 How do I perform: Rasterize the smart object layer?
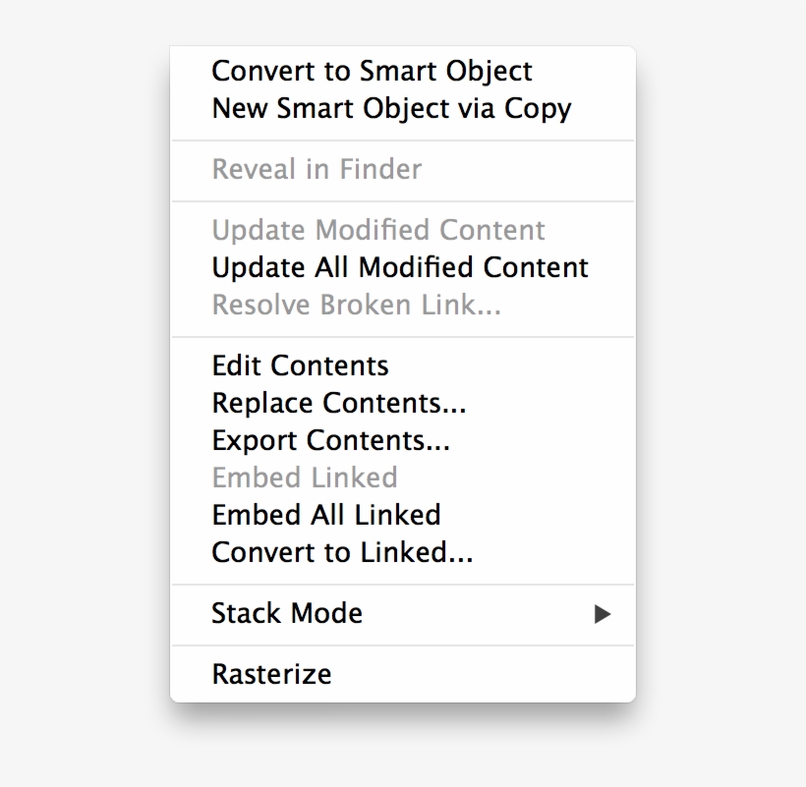pos(271,675)
